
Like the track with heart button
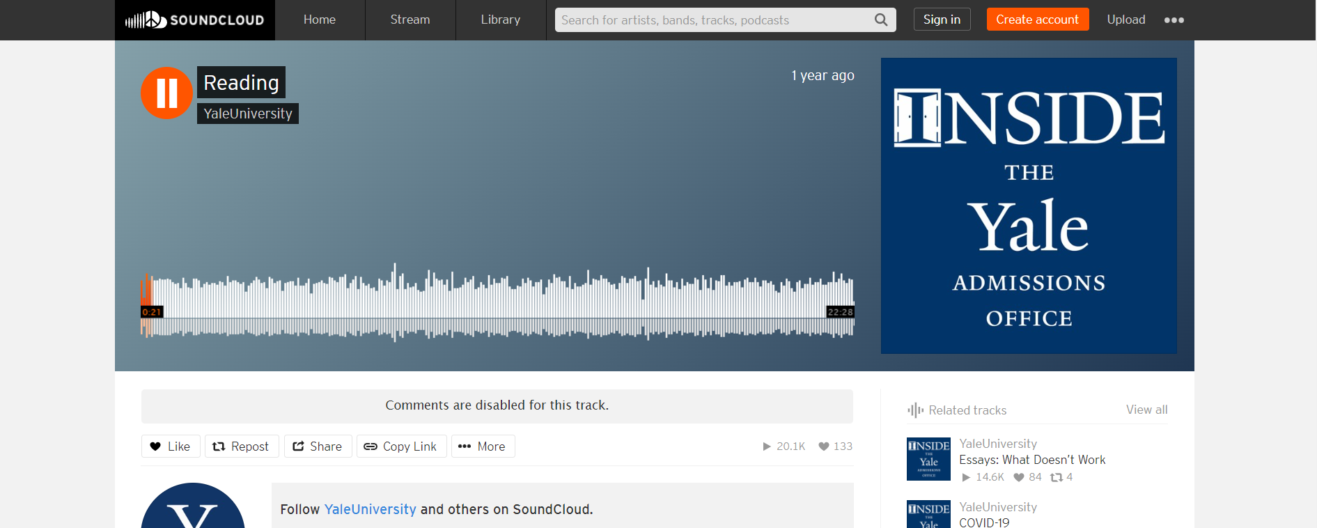(171, 447)
